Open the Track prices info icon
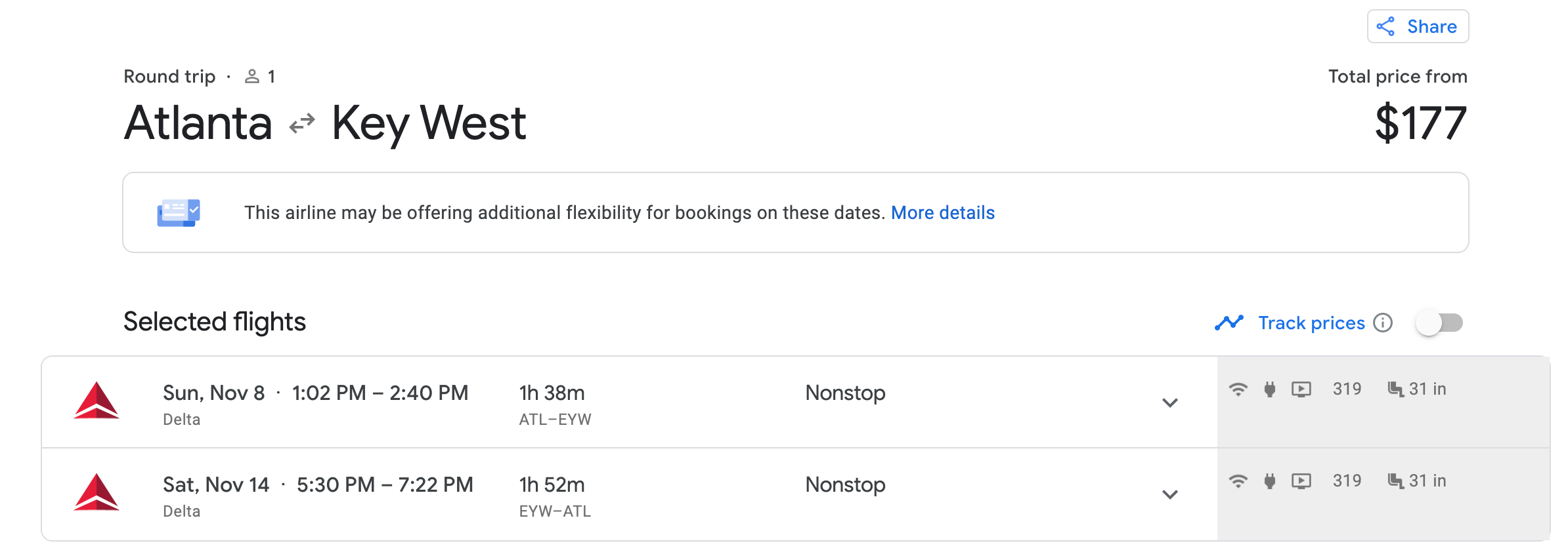This screenshot has width=1568, height=556. click(x=1383, y=323)
